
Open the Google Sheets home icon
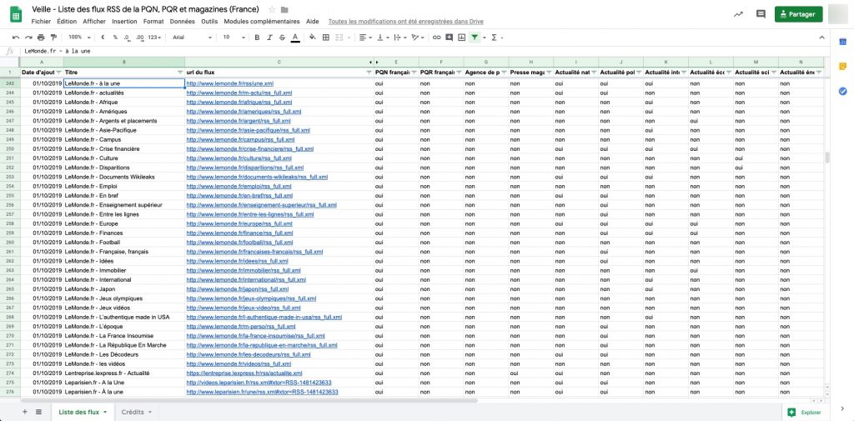point(16,15)
